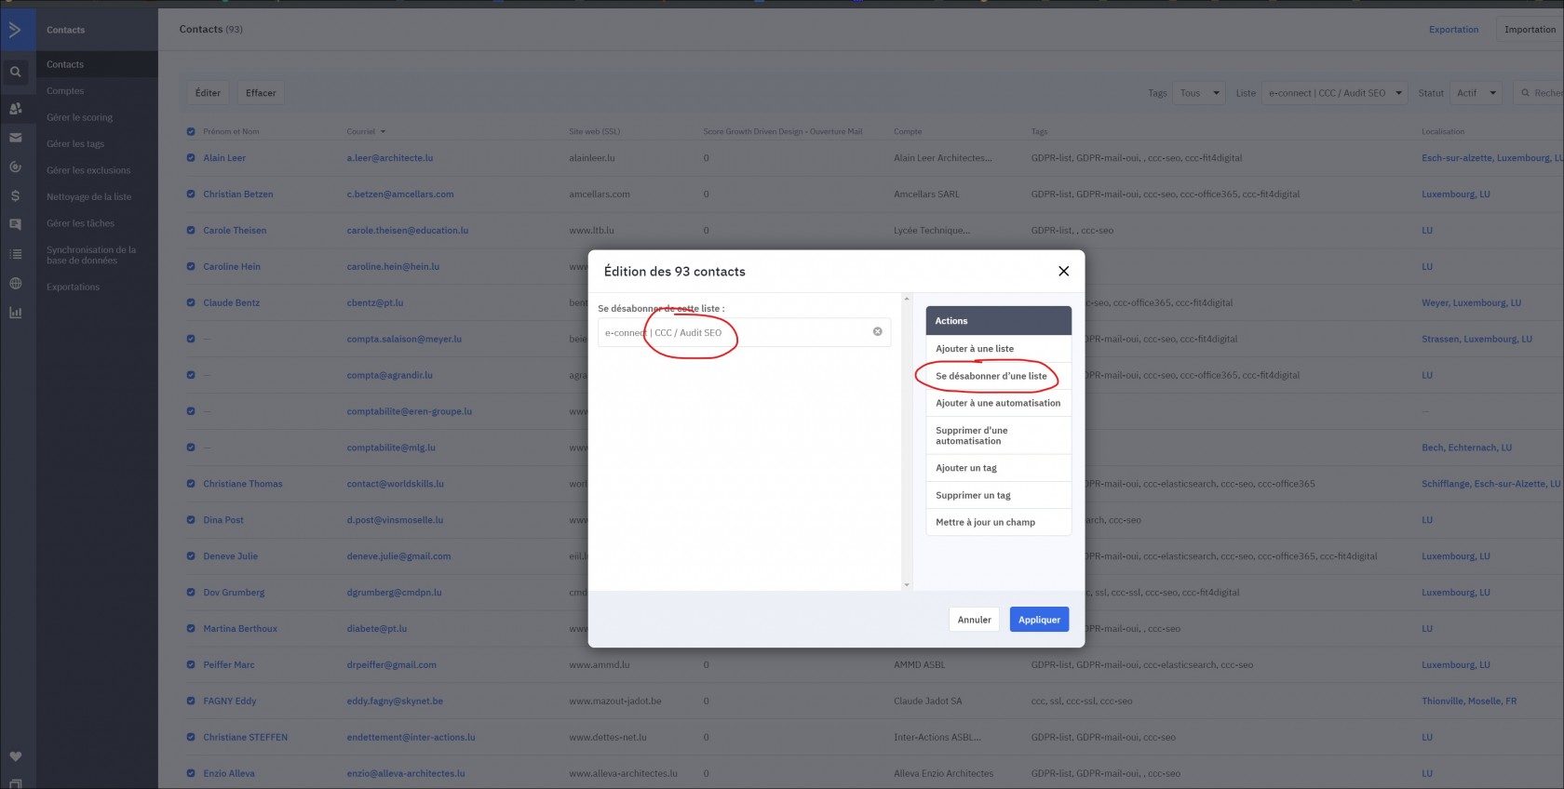1564x789 pixels.
Task: Click email a.leer@architecte.lu
Action: 390,158
